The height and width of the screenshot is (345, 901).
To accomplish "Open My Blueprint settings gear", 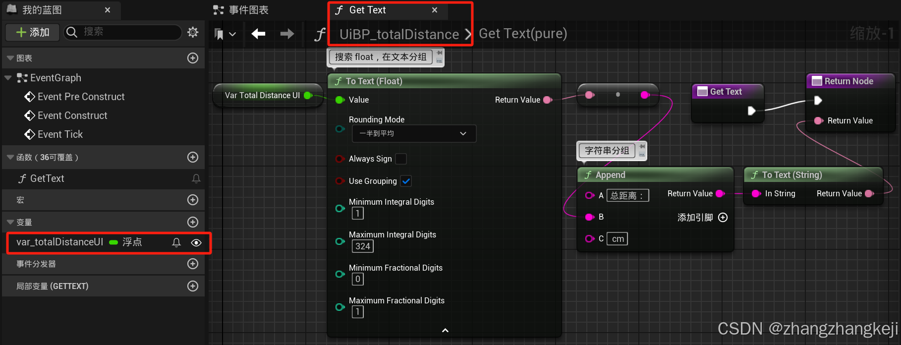I will (x=193, y=32).
